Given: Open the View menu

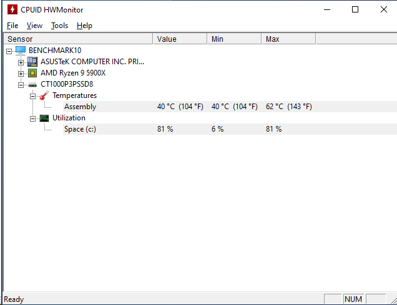Looking at the screenshot, I should [x=34, y=26].
